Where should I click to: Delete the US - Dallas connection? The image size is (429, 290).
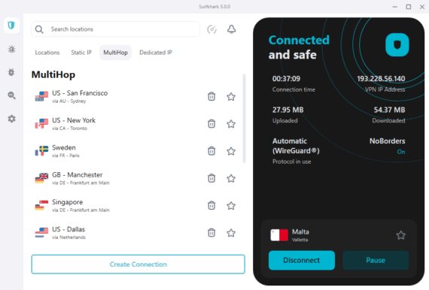211,233
